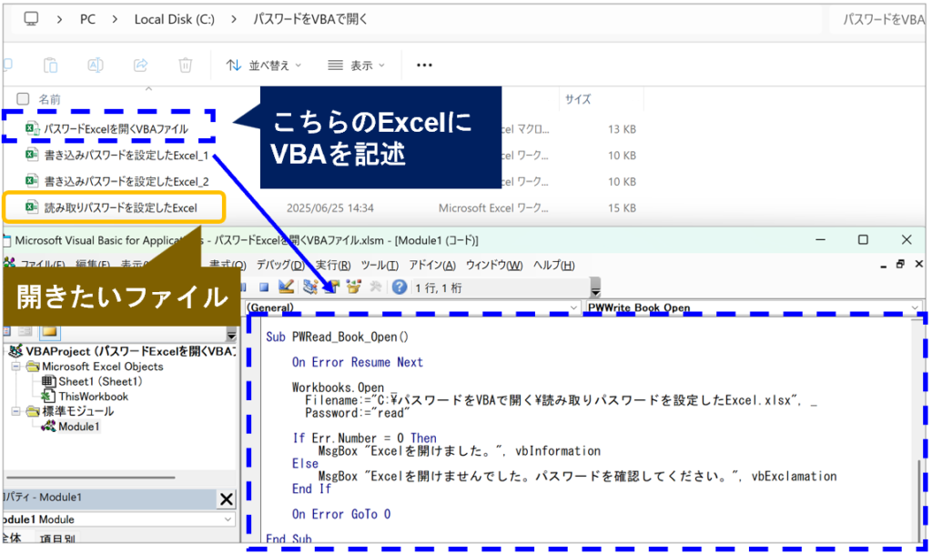The height and width of the screenshot is (554, 932).
Task: Click the VBA app icon left of ファイル menu
Action: [9, 264]
